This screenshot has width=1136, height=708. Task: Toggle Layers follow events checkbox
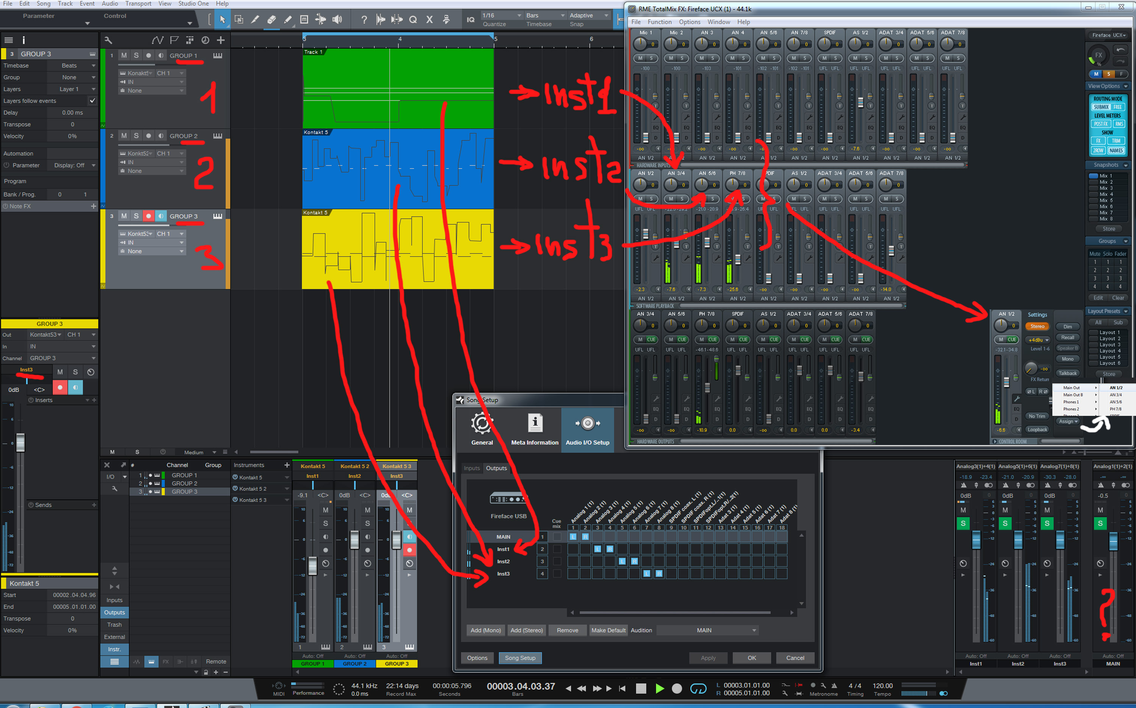[x=92, y=101]
